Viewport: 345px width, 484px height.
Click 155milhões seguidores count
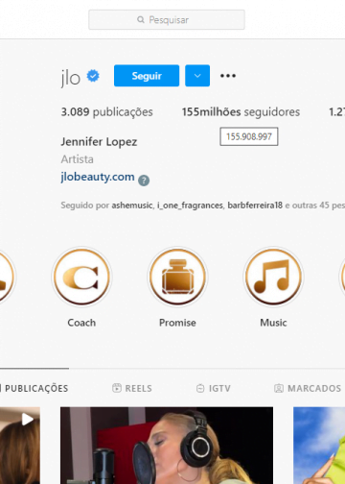click(x=241, y=112)
